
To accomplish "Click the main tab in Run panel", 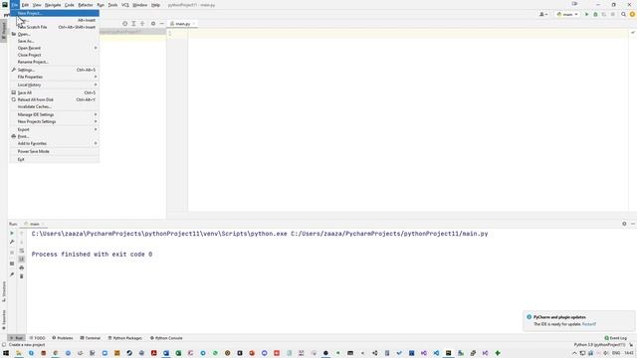I will 35,224.
